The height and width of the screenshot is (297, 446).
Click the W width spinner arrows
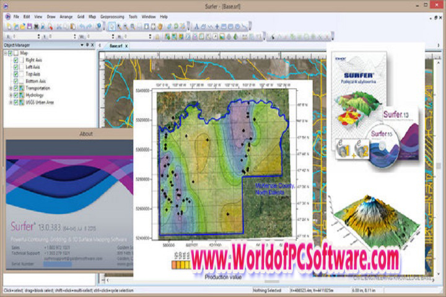[x=113, y=37]
